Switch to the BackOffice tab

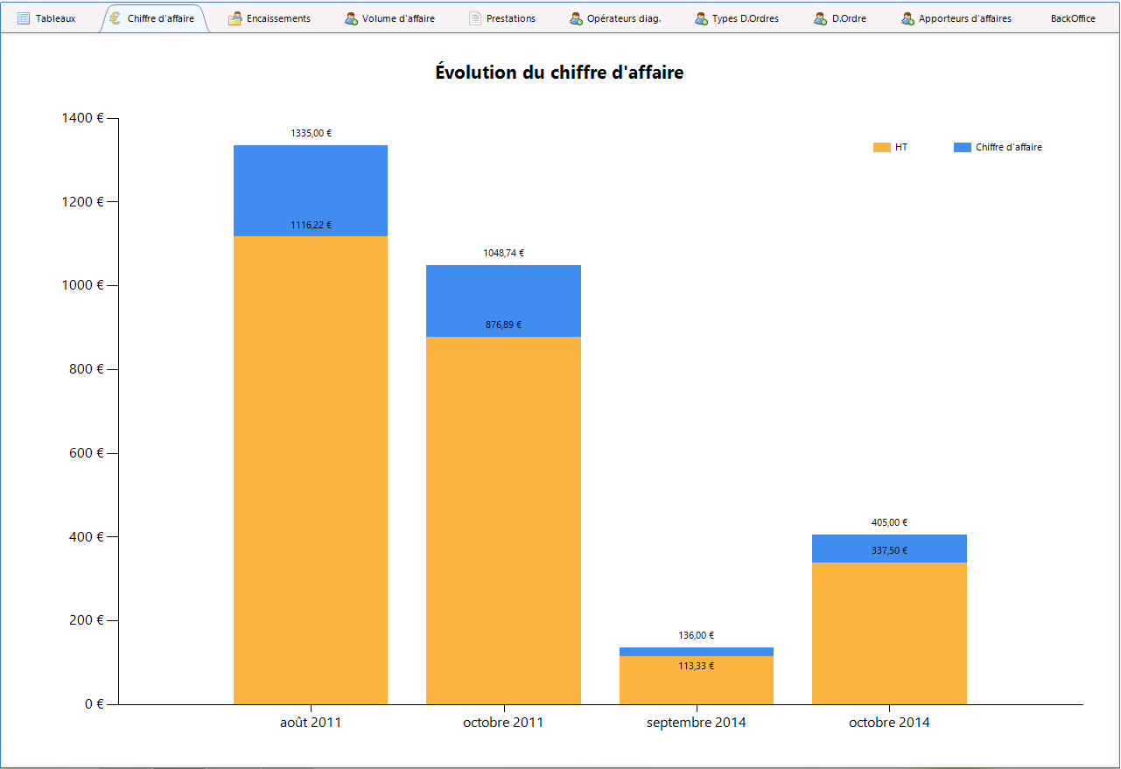(x=1073, y=18)
